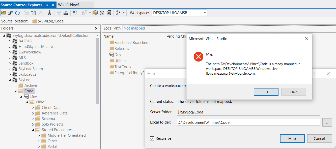Select SkyLoadScrum in the Folders tree
This screenshot has width=336, height=149.
coord(31,69)
